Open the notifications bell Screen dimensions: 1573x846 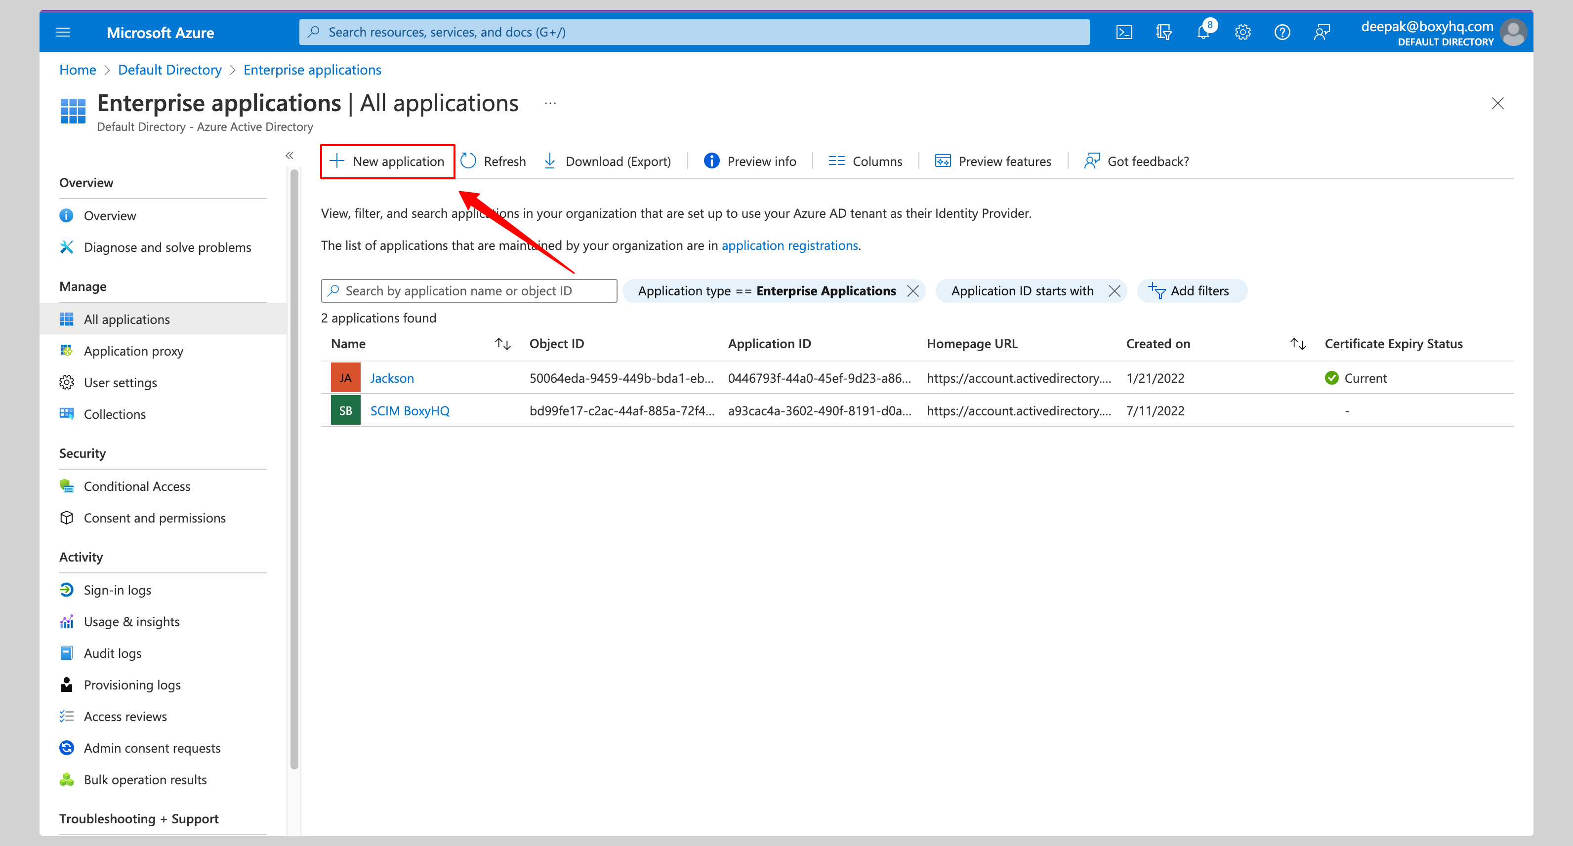[1202, 32]
